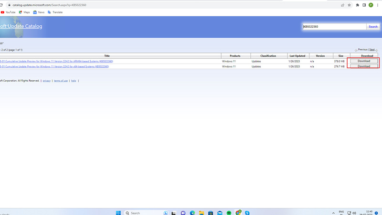The image size is (382, 215).
Task: Click the address bar URL
Action: (x=49, y=5)
